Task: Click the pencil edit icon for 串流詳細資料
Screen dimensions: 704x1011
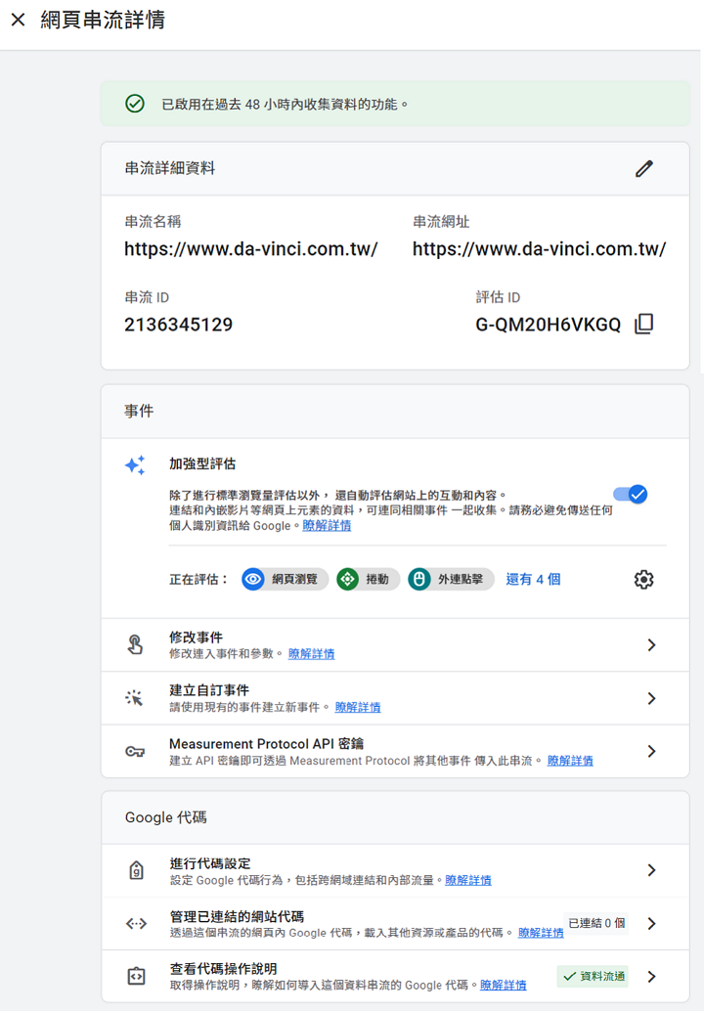Action: pyautogui.click(x=644, y=169)
